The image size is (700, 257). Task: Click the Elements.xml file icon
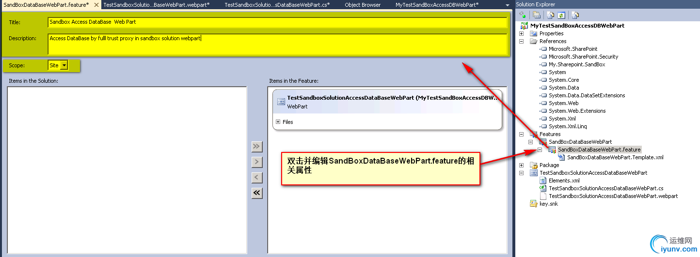543,181
